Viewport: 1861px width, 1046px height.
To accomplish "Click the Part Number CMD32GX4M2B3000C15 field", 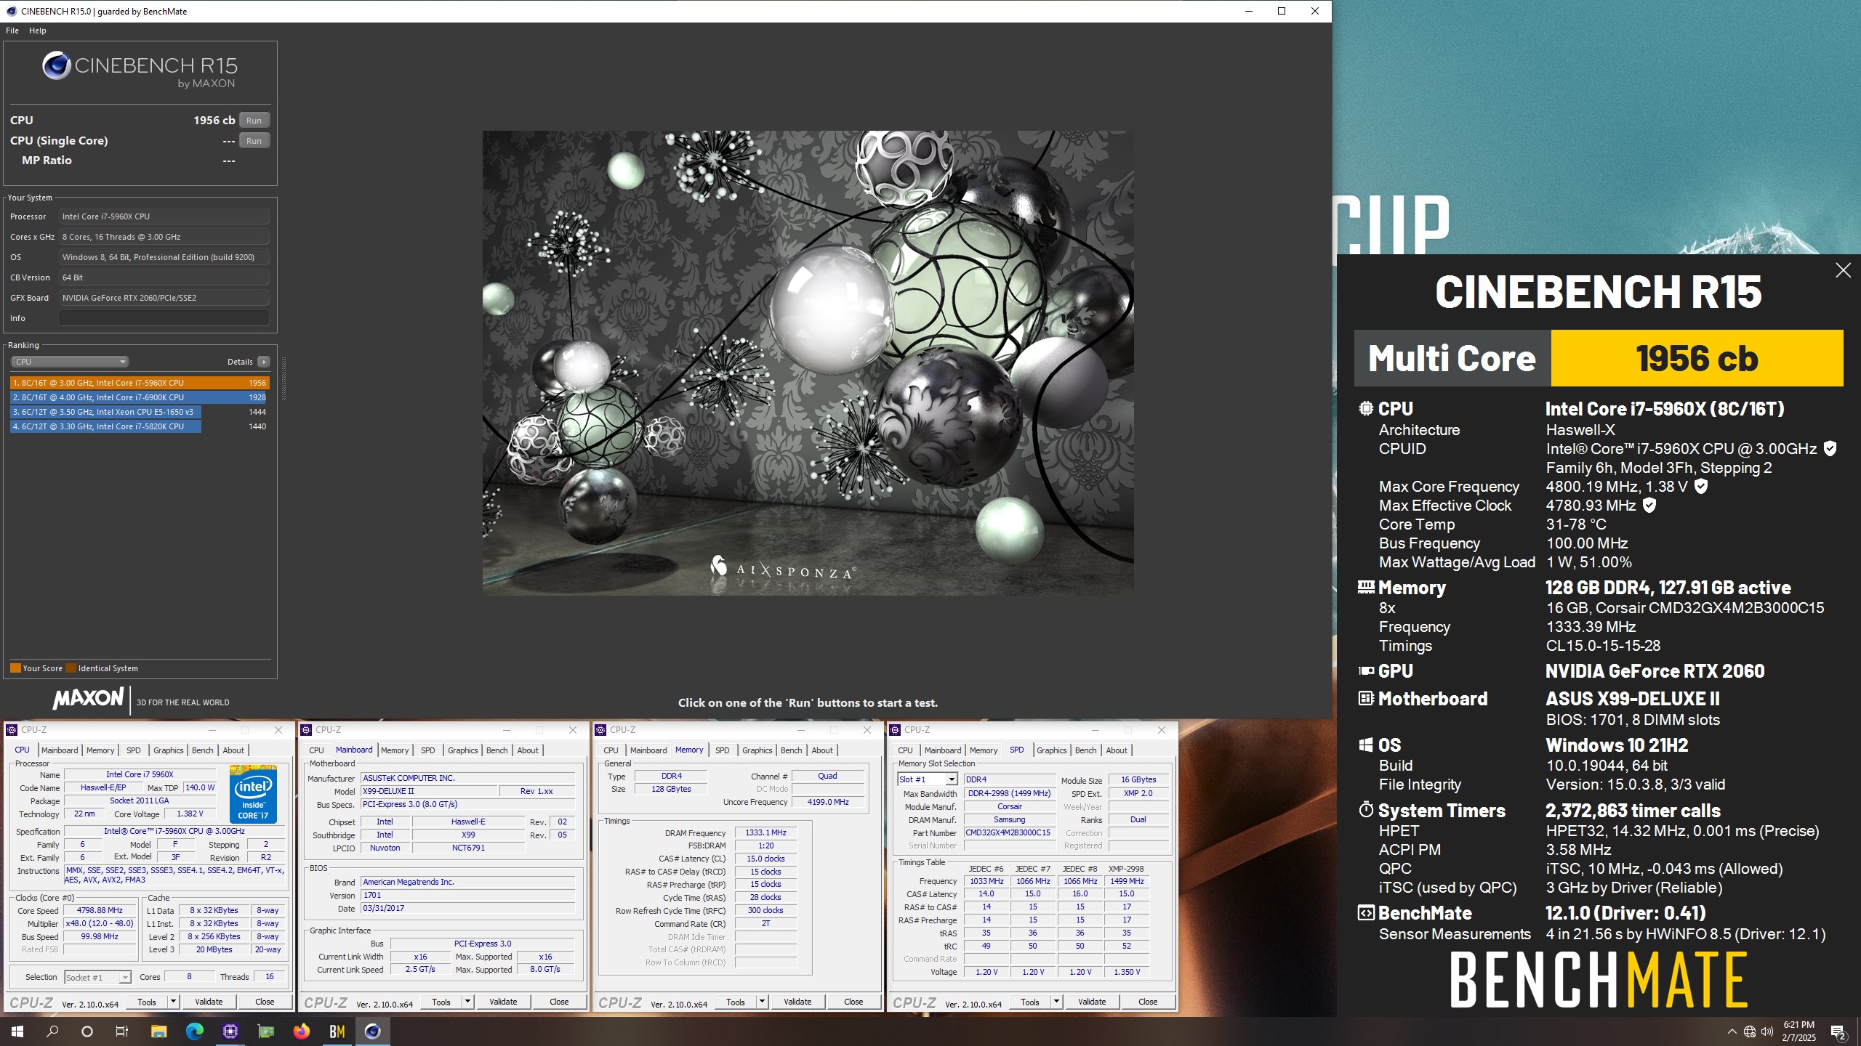I will tap(1009, 833).
